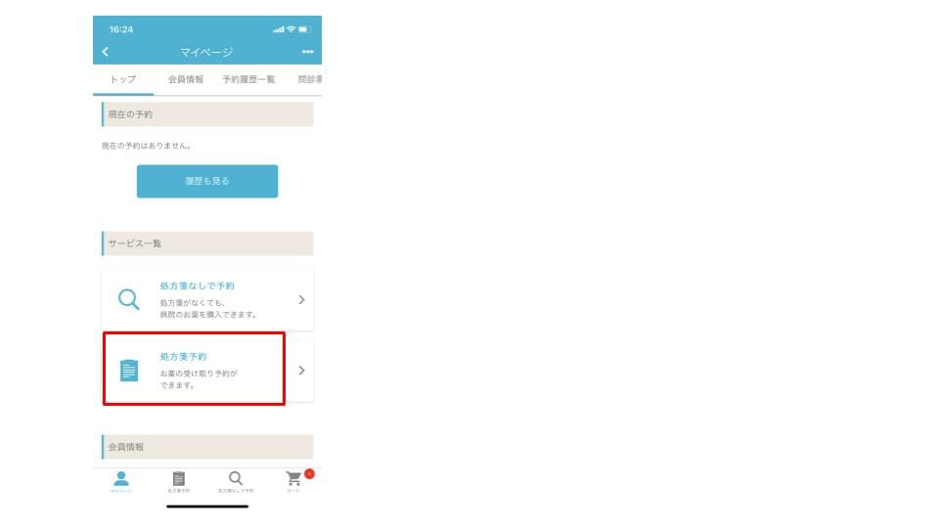
Task: Expand the 処方箋予約 chevron
Action: [301, 371]
